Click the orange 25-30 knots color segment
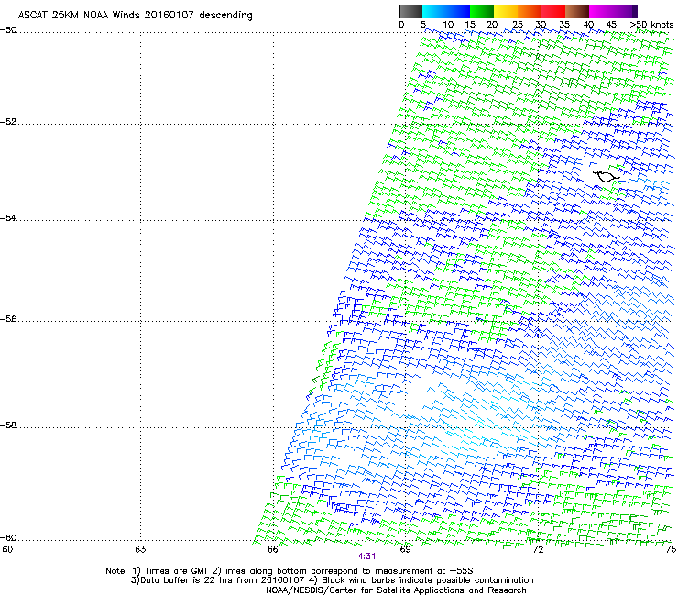Viewport: 678px width, 596px height. click(530, 11)
